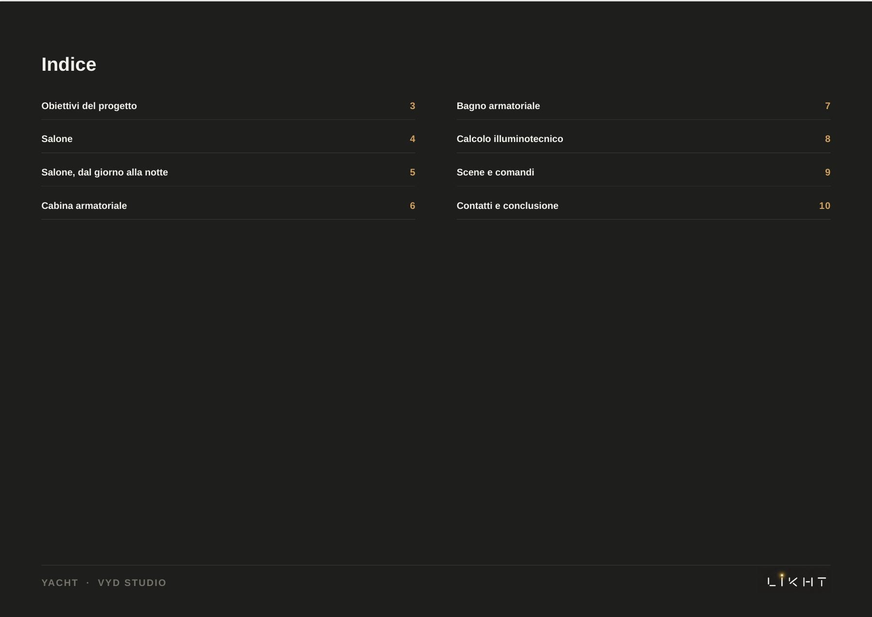The height and width of the screenshot is (617, 872).
Task: Open 'Salone, dal giorno alla notte' entry
Action: point(228,172)
